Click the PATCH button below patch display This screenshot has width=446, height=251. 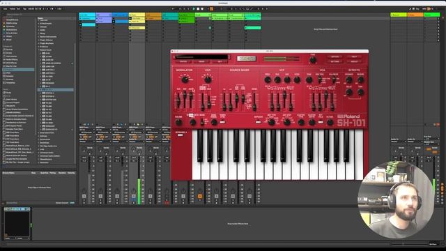click(x=183, y=61)
